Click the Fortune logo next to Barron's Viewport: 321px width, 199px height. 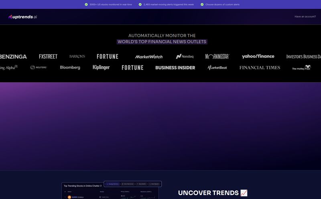108,57
